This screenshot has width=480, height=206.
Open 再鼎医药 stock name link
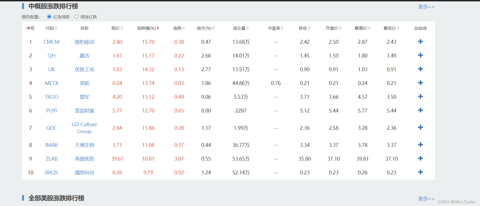[84, 159]
